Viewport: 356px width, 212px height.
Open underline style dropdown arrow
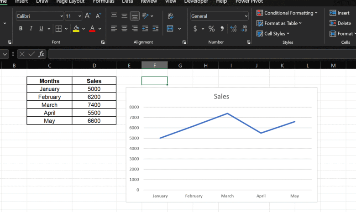pos(49,29)
